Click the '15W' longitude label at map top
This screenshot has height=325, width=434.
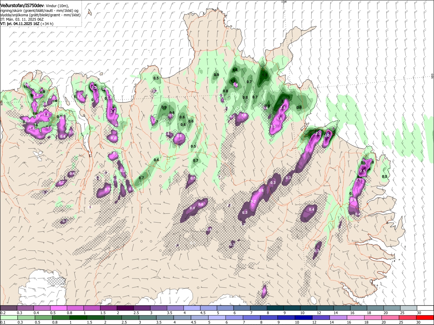(x=284, y=2)
